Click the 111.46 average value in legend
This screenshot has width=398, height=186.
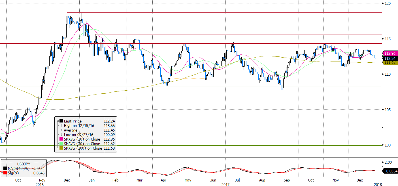[110, 130]
